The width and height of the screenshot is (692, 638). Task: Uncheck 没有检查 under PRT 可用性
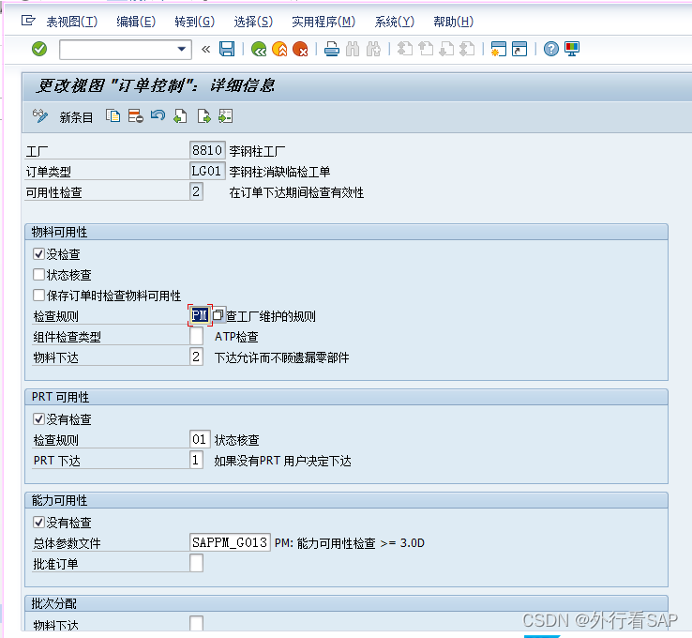pos(38,419)
